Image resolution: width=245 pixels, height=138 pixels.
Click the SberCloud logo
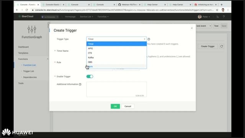(26, 16)
